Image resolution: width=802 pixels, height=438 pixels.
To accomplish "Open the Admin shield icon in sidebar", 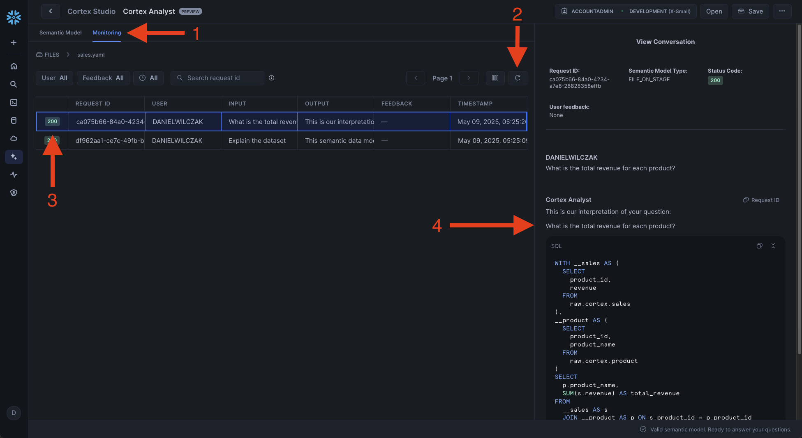I will 14,193.
